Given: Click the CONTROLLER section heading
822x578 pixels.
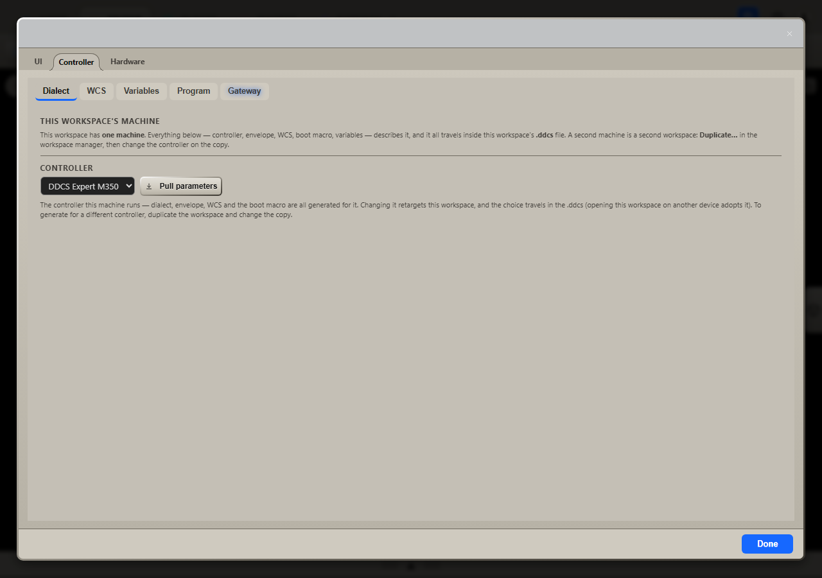Looking at the screenshot, I should [66, 168].
